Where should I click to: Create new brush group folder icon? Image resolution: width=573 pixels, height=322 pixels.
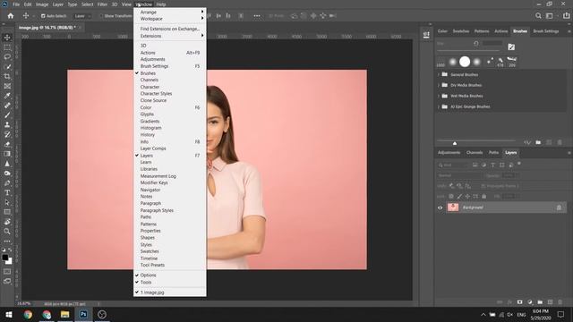click(538, 142)
